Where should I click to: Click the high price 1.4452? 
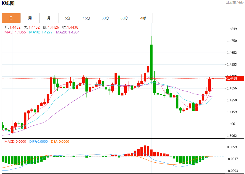coord(34,27)
